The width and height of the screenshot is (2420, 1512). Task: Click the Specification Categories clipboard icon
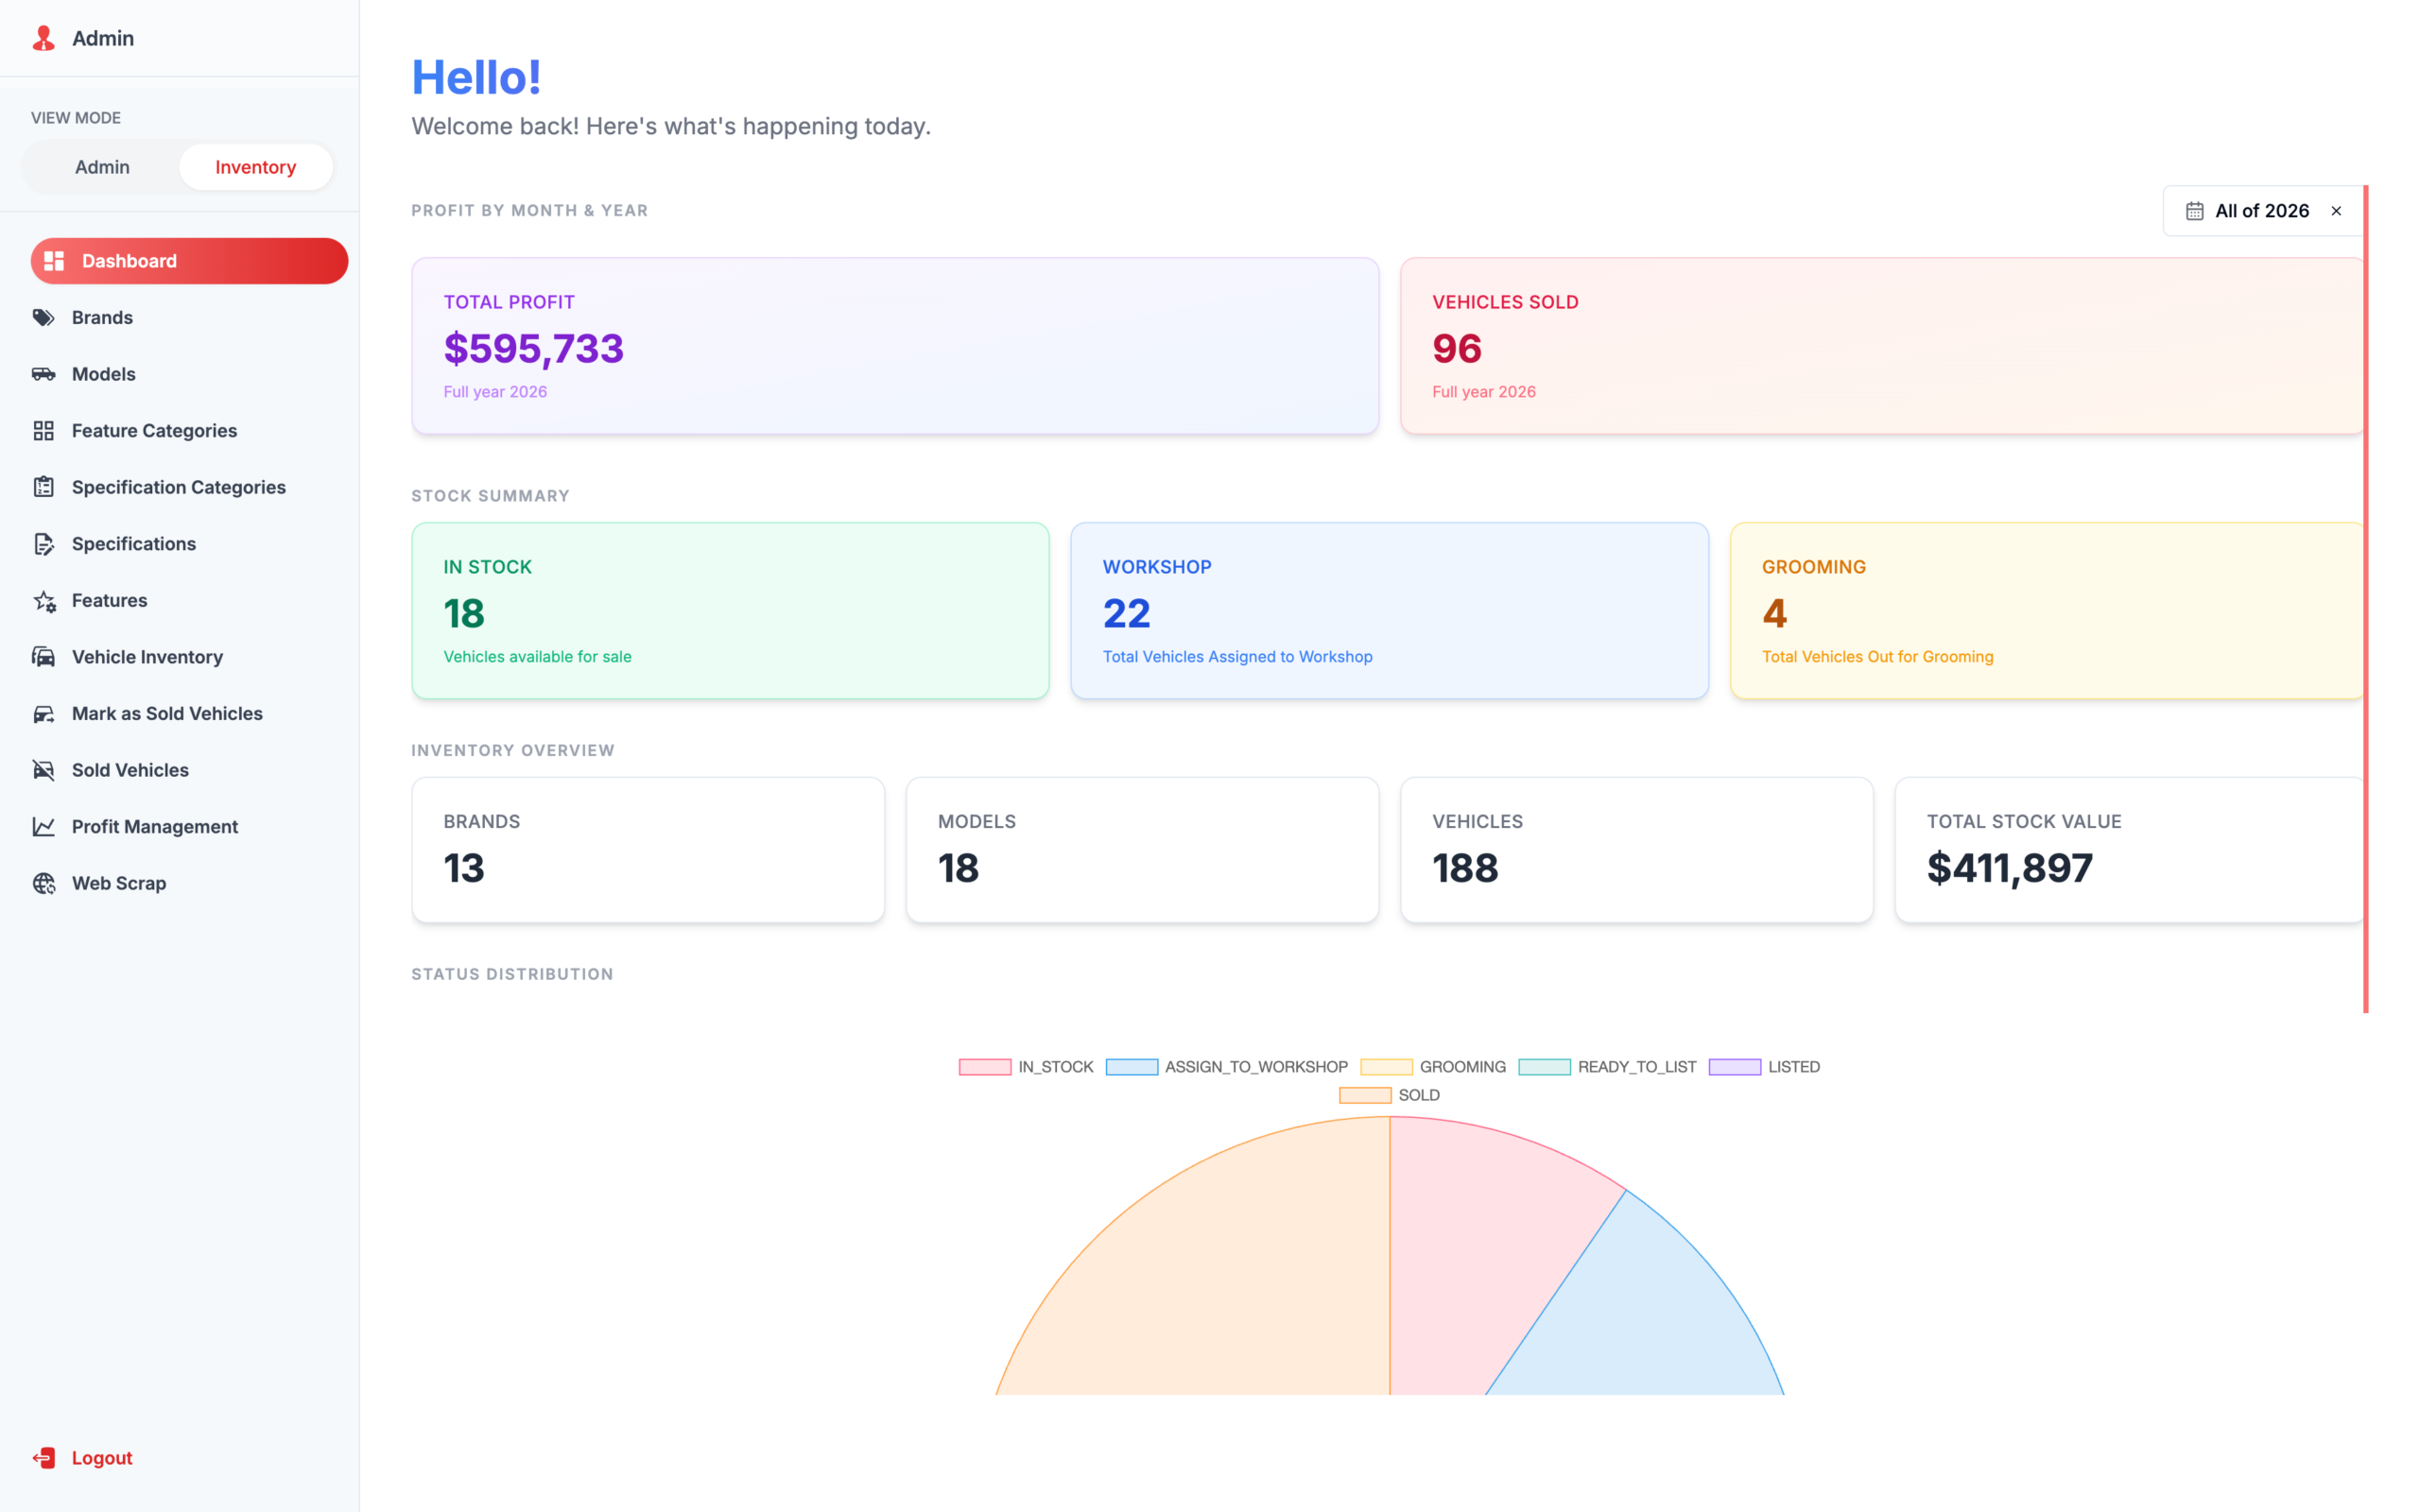(x=43, y=487)
